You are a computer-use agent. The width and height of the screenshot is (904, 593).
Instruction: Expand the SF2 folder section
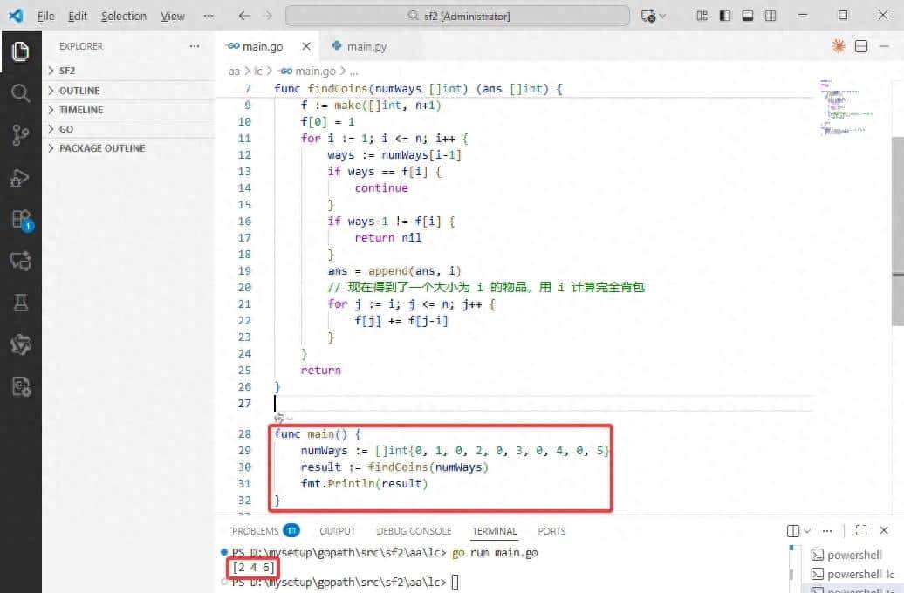tap(67, 71)
